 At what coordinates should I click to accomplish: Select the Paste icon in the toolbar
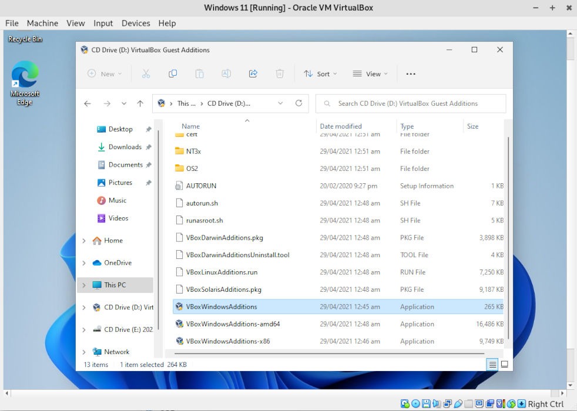click(199, 73)
